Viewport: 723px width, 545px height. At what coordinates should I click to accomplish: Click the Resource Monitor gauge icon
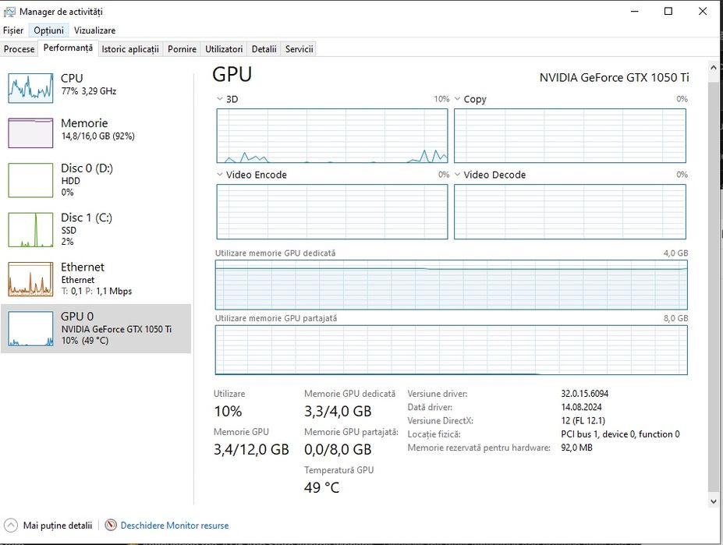pos(111,525)
